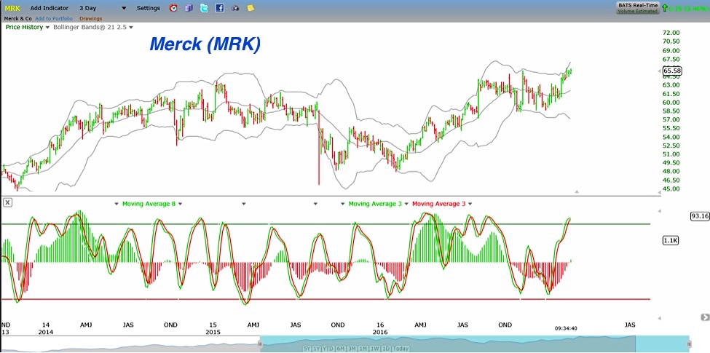This screenshot has width=710, height=353.
Task: Select the 3M range button
Action: click(x=352, y=349)
